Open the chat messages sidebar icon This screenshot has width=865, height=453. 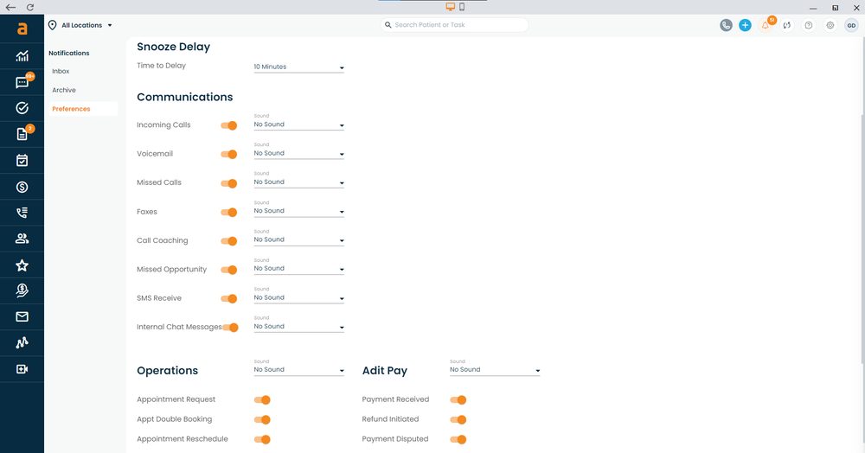(x=22, y=82)
